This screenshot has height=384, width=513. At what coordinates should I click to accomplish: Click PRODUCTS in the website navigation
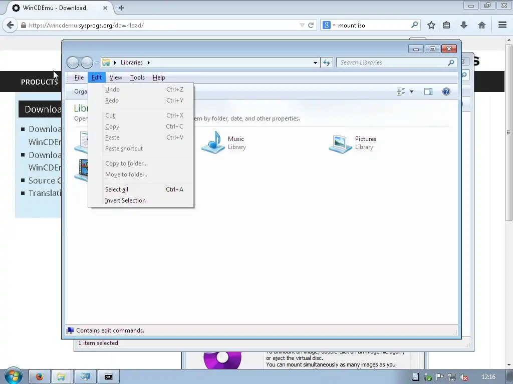point(39,82)
